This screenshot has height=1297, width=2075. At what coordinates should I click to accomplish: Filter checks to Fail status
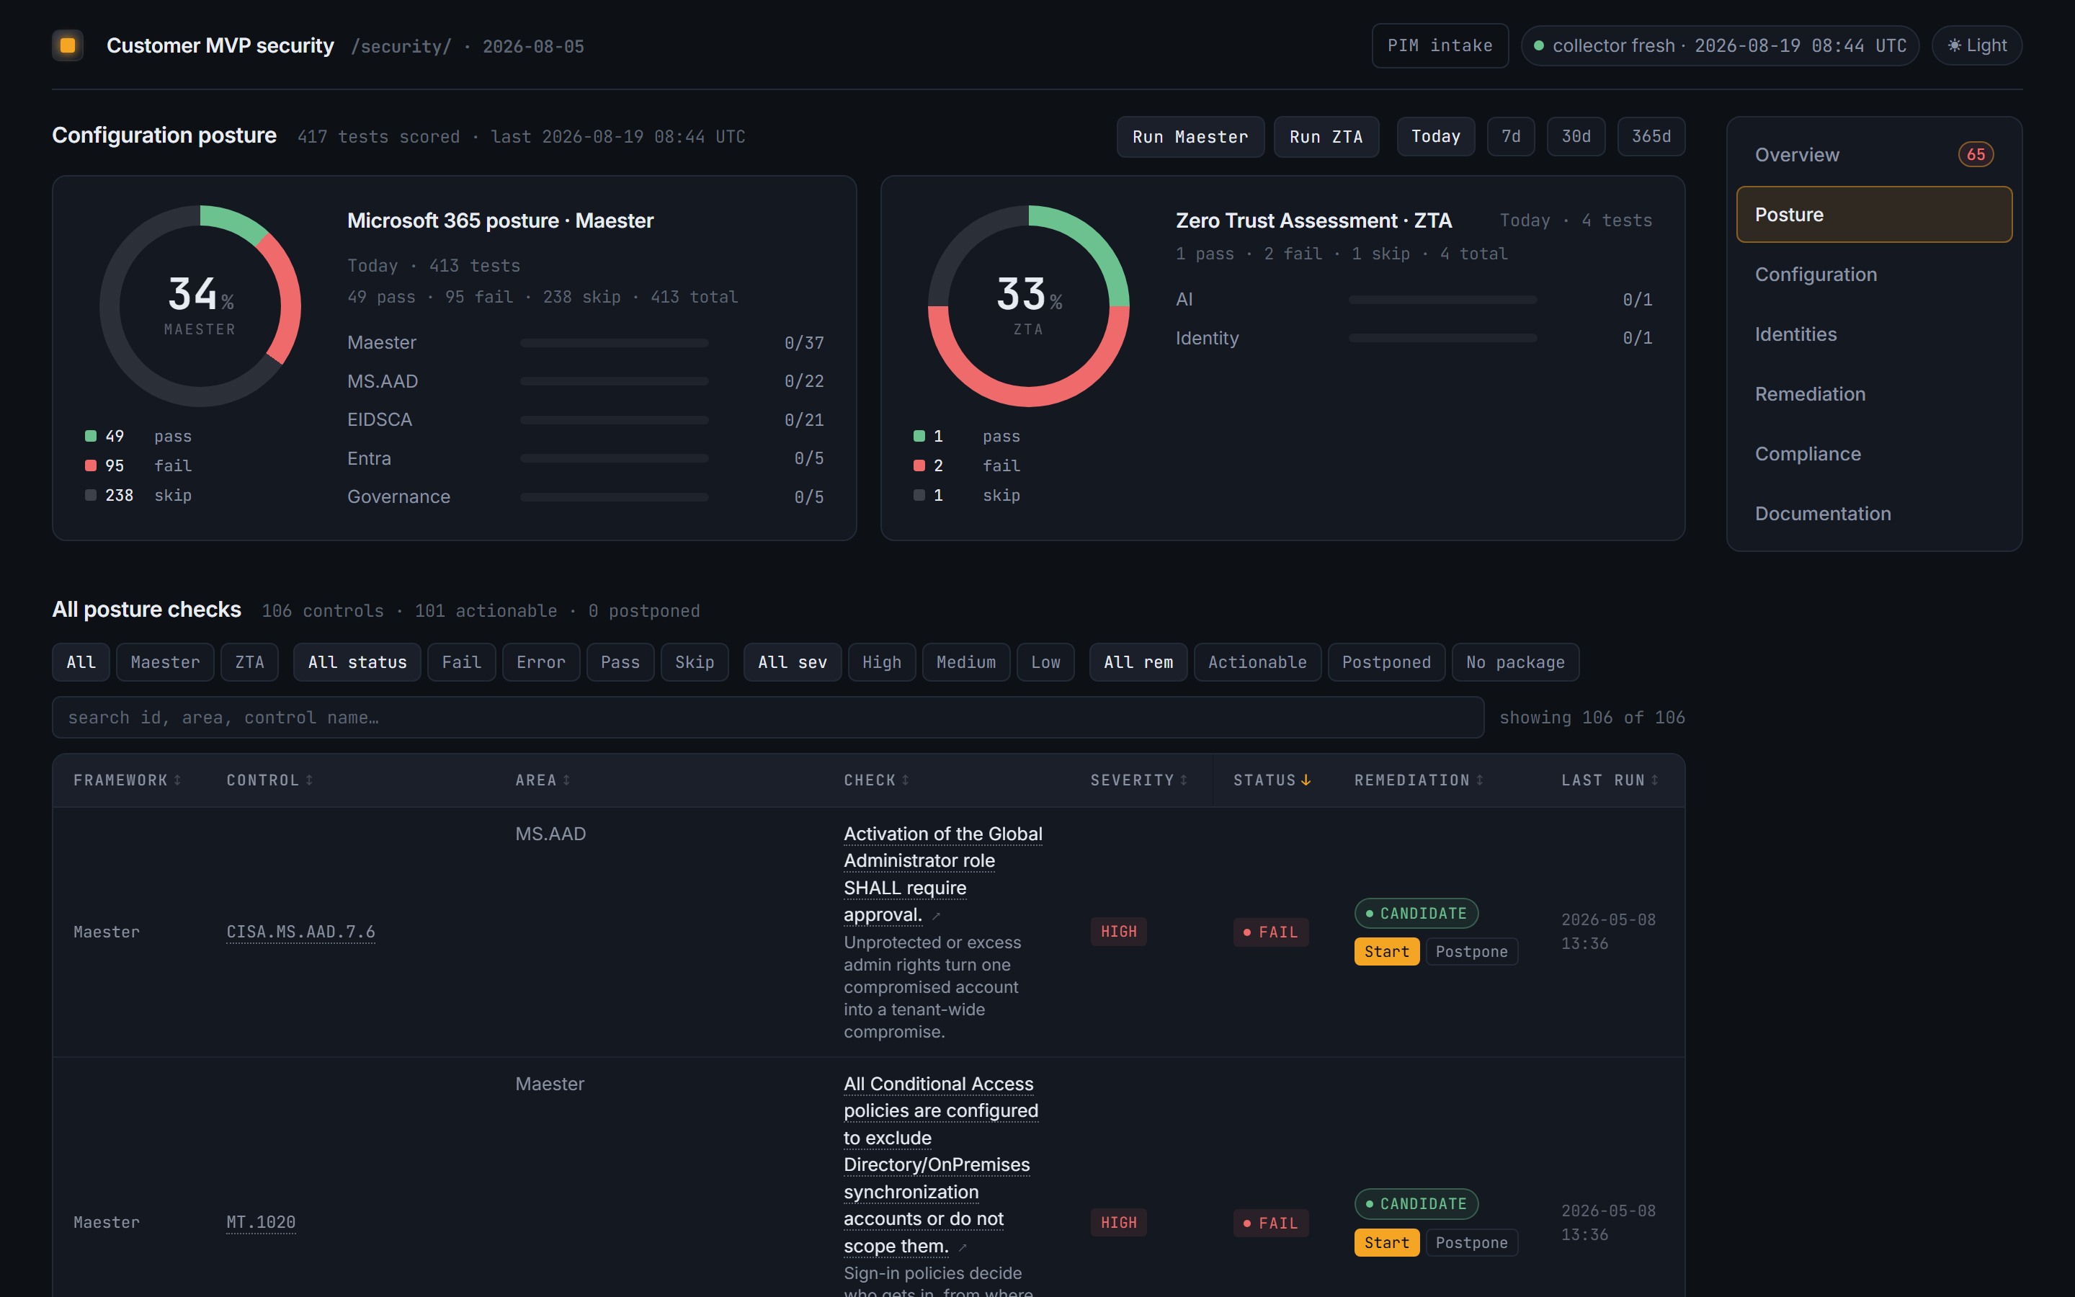(x=461, y=662)
